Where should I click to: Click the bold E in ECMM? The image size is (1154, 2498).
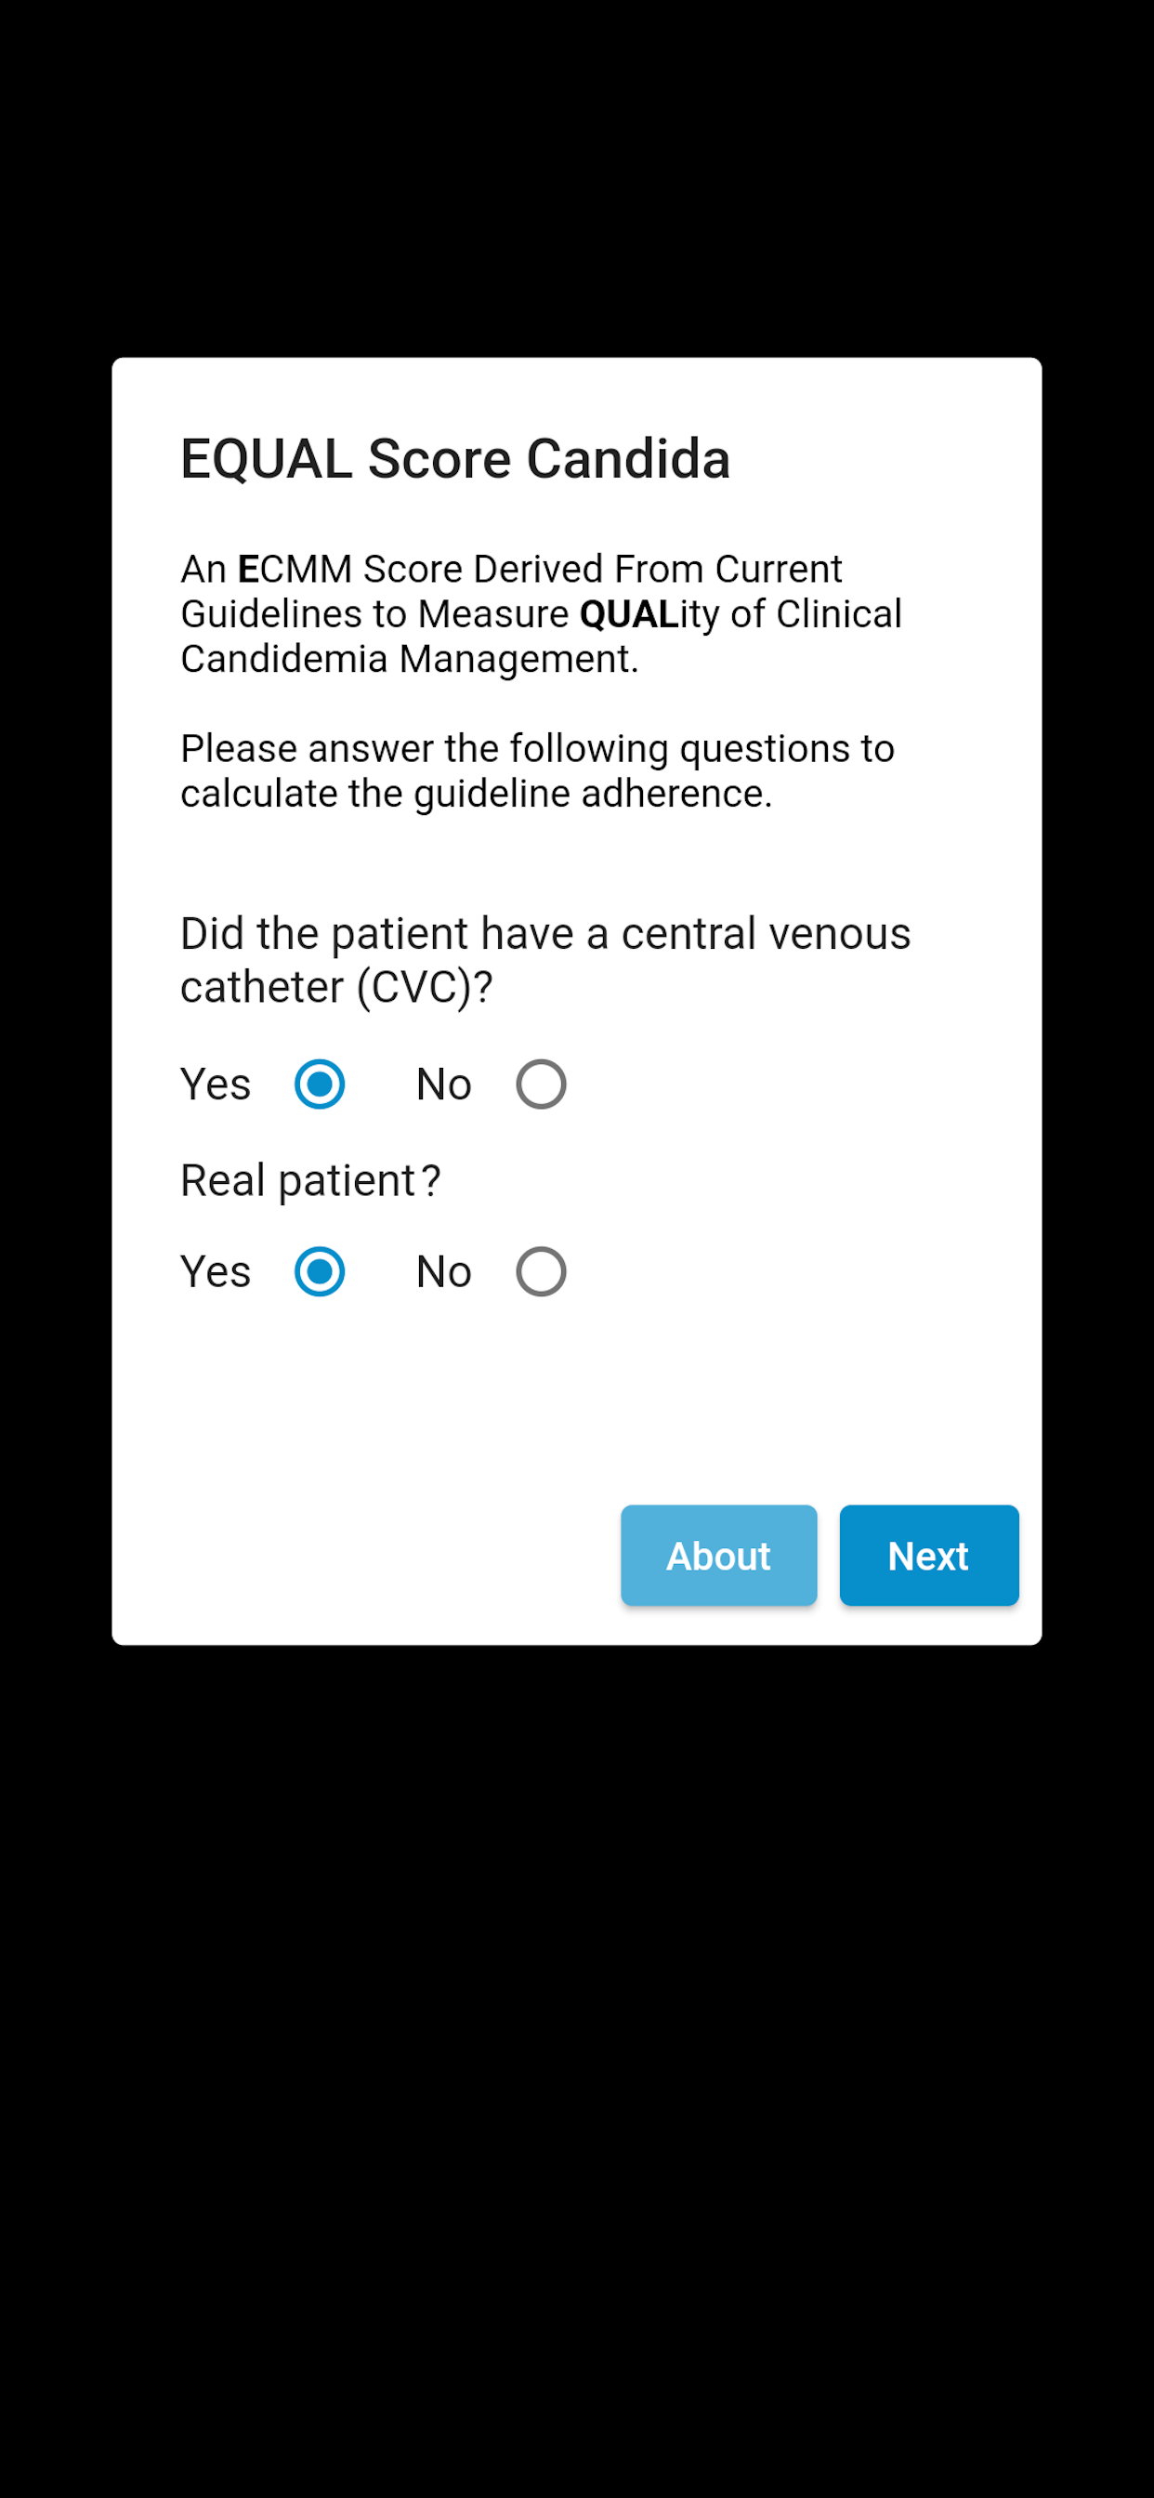248,570
